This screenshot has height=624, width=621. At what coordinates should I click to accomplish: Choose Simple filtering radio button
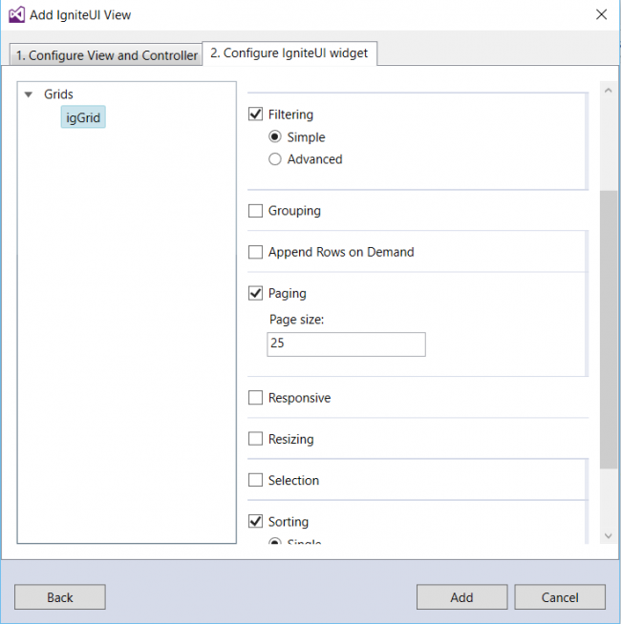274,136
